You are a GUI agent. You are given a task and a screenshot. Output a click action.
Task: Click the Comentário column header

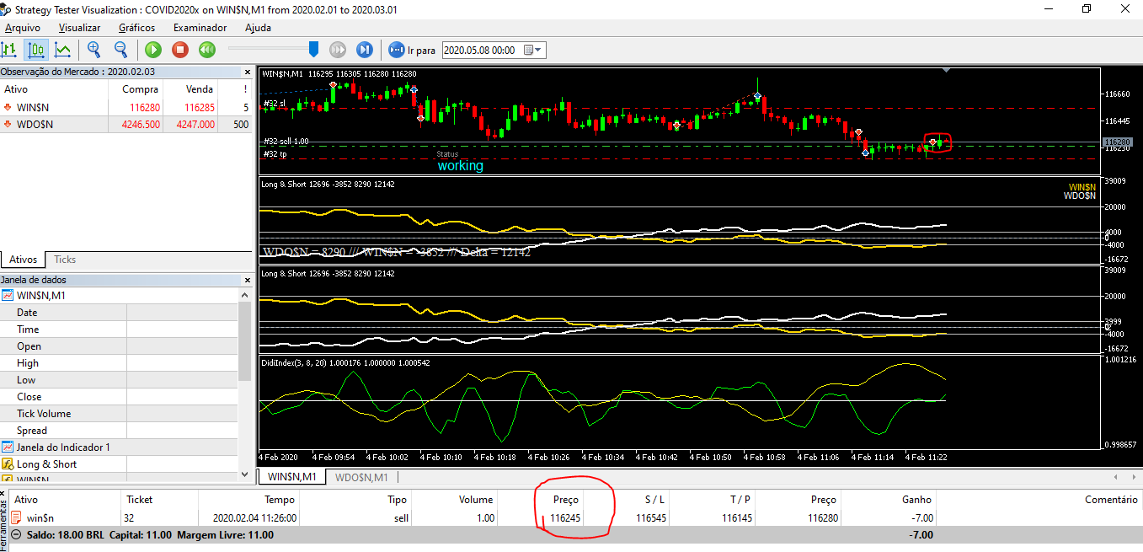(x=1111, y=500)
